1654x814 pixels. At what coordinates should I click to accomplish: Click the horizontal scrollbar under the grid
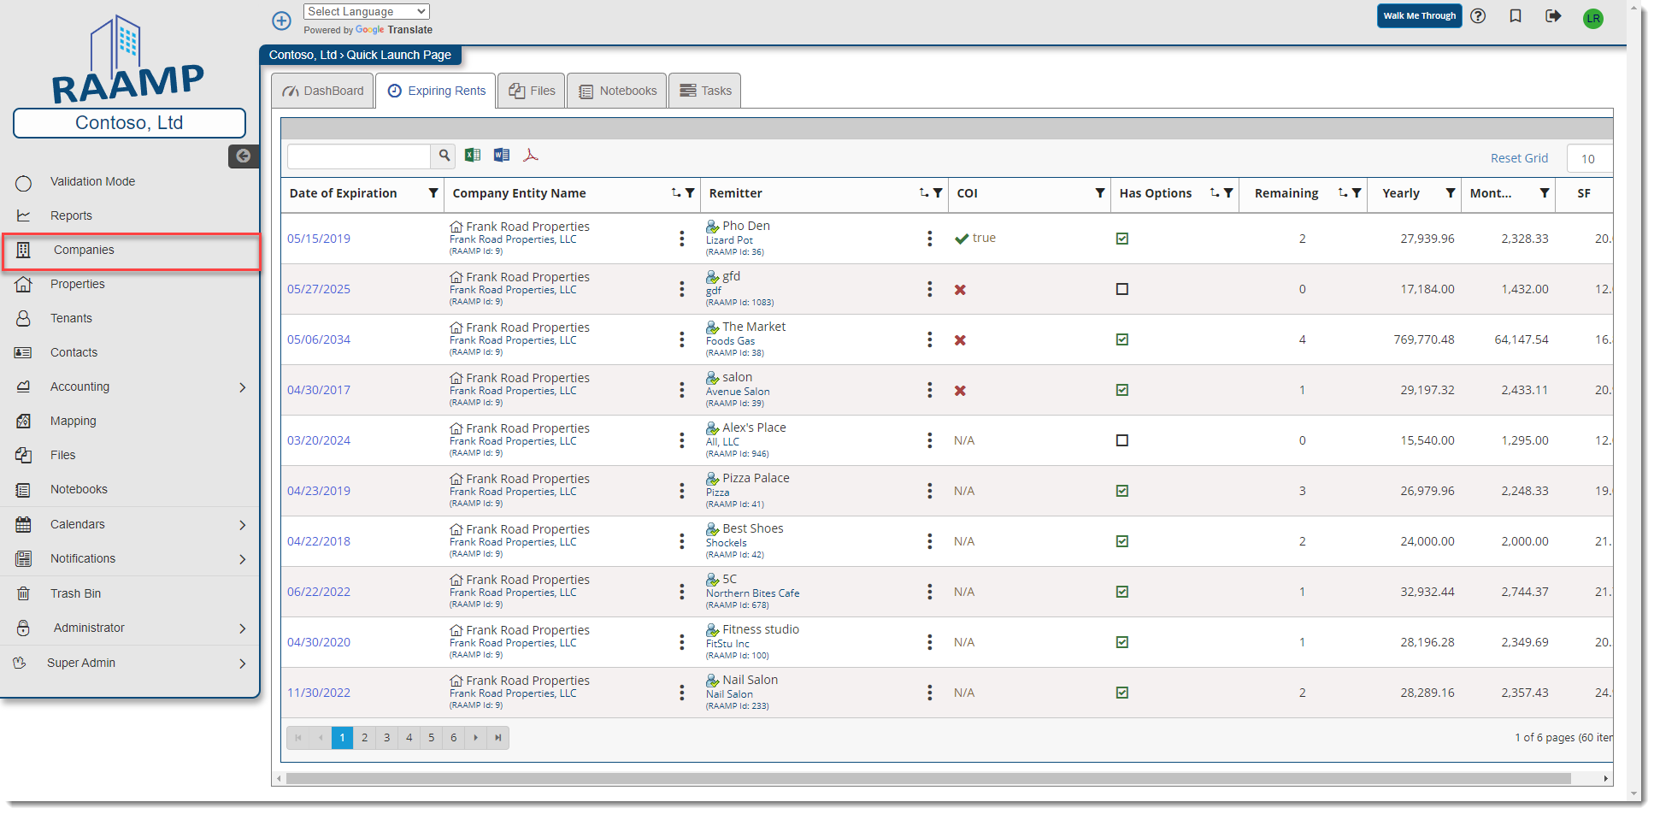point(928,779)
